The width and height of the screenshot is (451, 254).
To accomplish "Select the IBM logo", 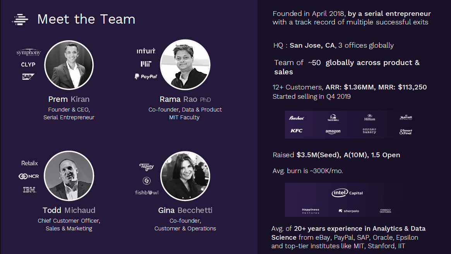I will click(29, 190).
